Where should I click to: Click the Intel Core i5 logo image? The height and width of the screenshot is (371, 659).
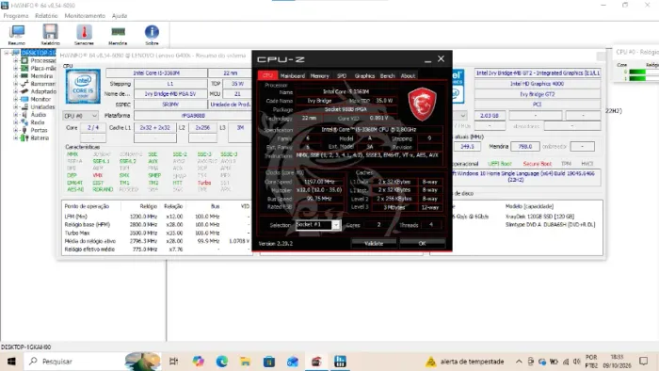click(83, 87)
